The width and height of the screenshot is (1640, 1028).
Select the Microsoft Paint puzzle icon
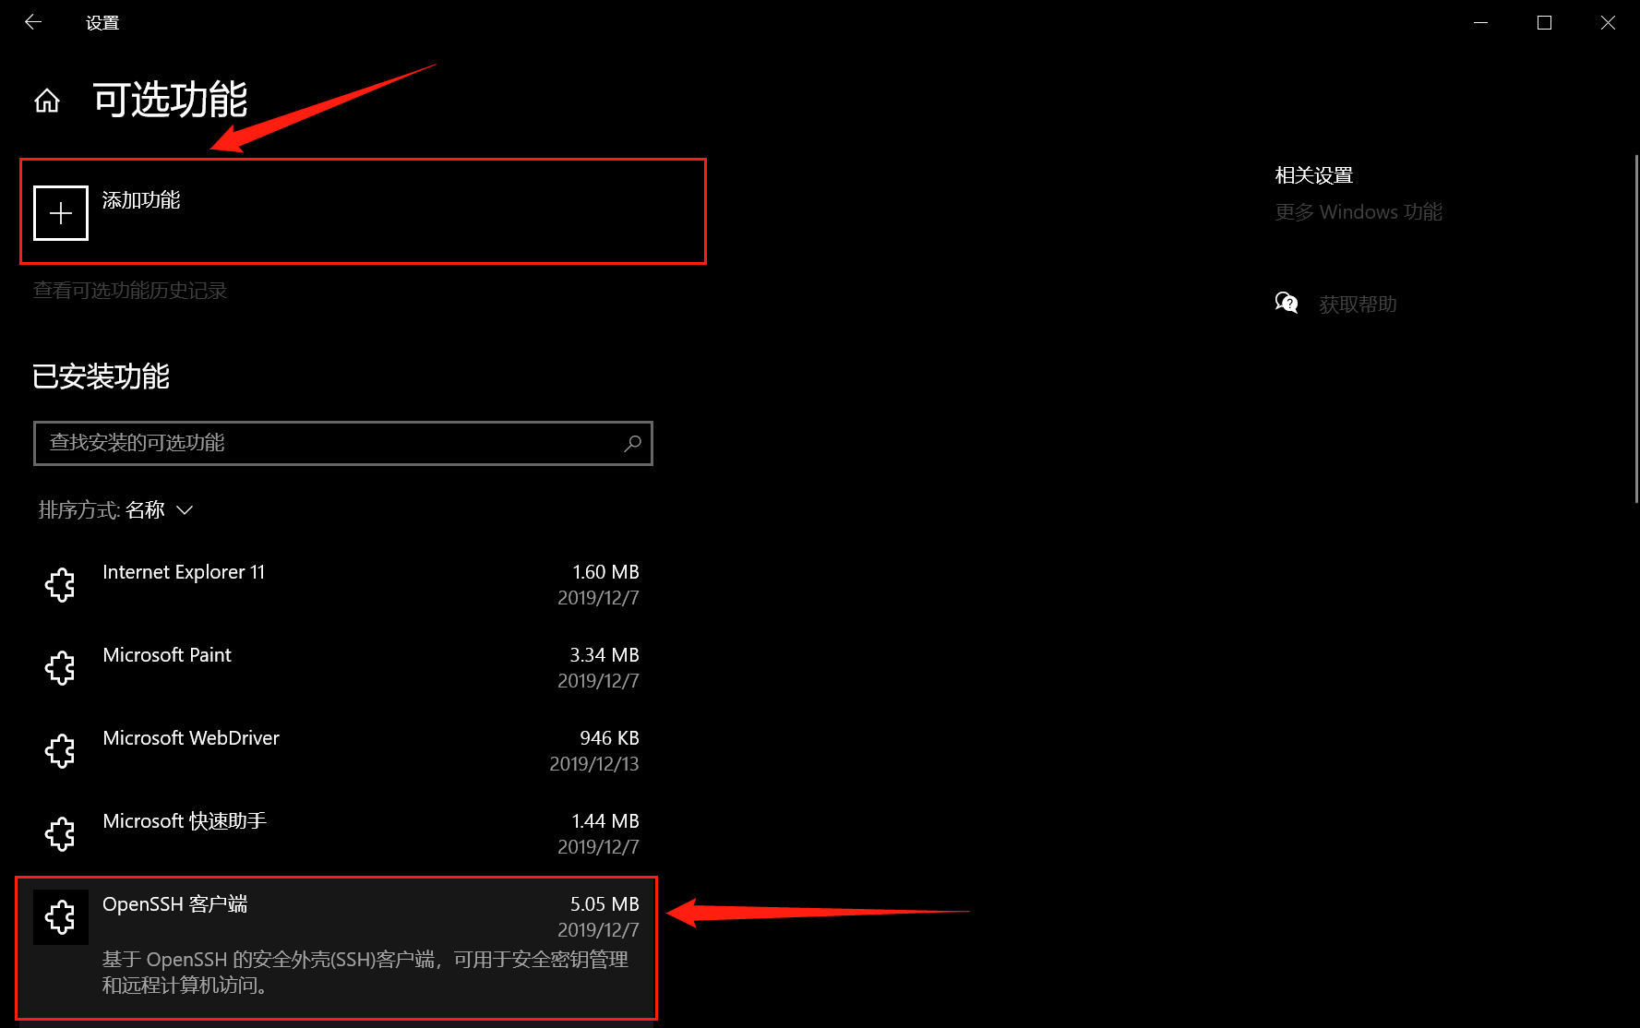point(60,668)
